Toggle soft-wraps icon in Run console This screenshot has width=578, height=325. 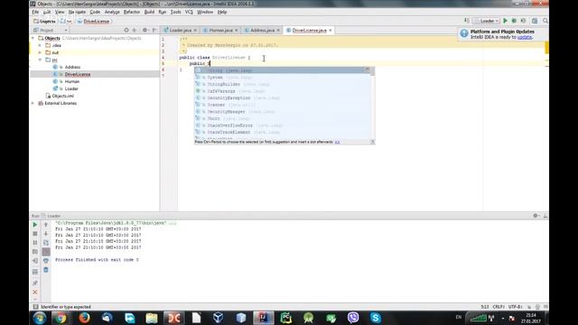pyautogui.click(x=46, y=243)
